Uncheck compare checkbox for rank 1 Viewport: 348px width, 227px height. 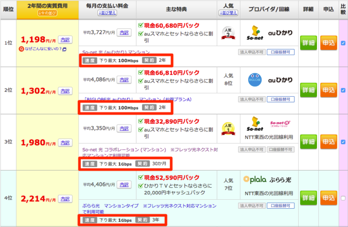(343, 43)
